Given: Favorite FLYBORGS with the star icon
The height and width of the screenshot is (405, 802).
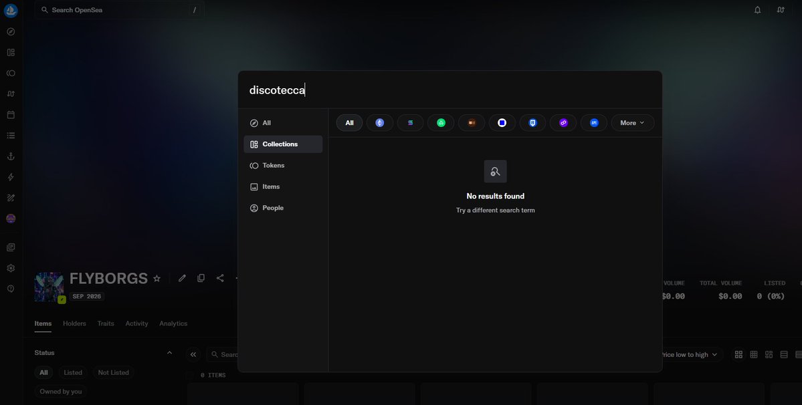Looking at the screenshot, I should (157, 278).
